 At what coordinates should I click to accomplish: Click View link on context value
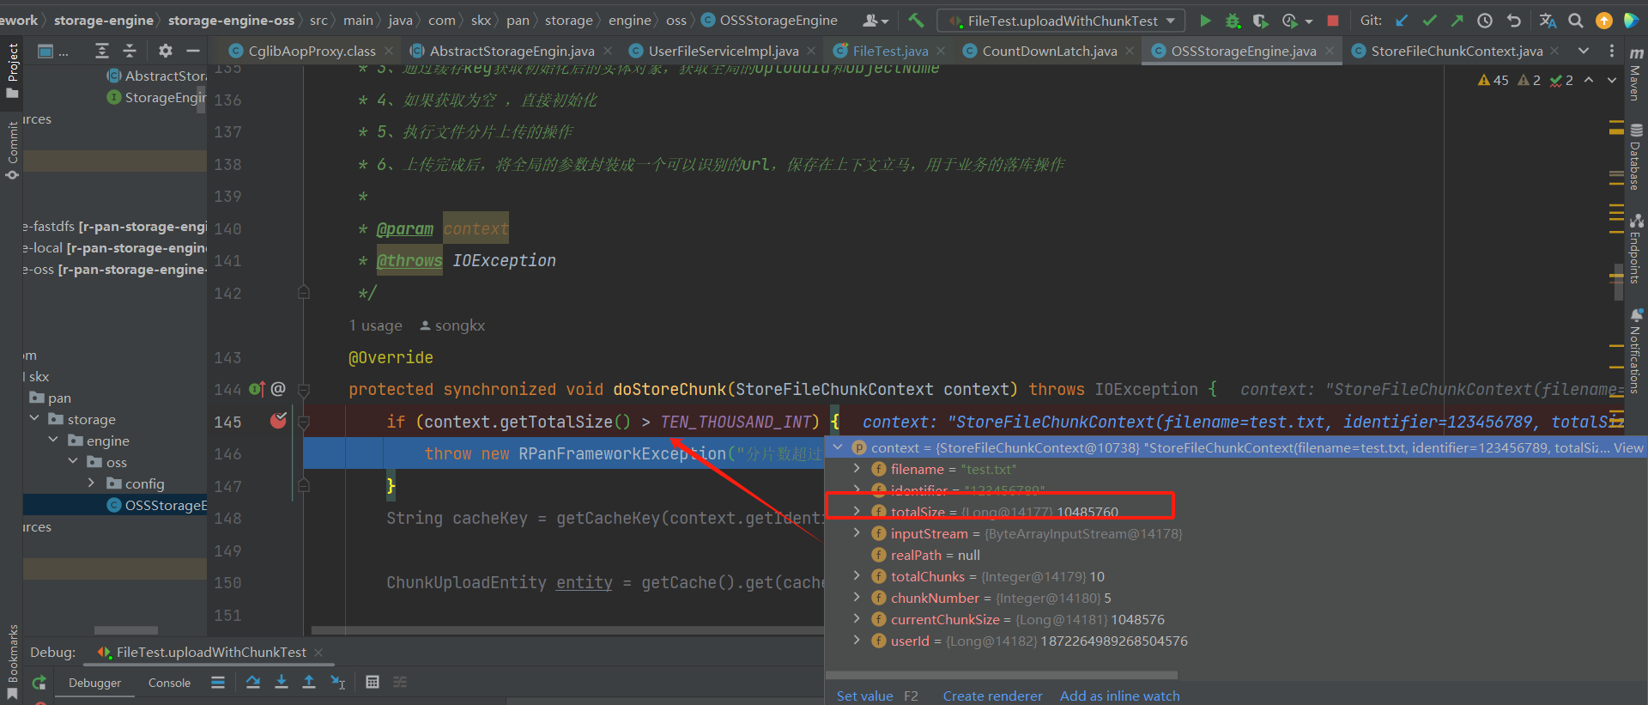pyautogui.click(x=1628, y=447)
